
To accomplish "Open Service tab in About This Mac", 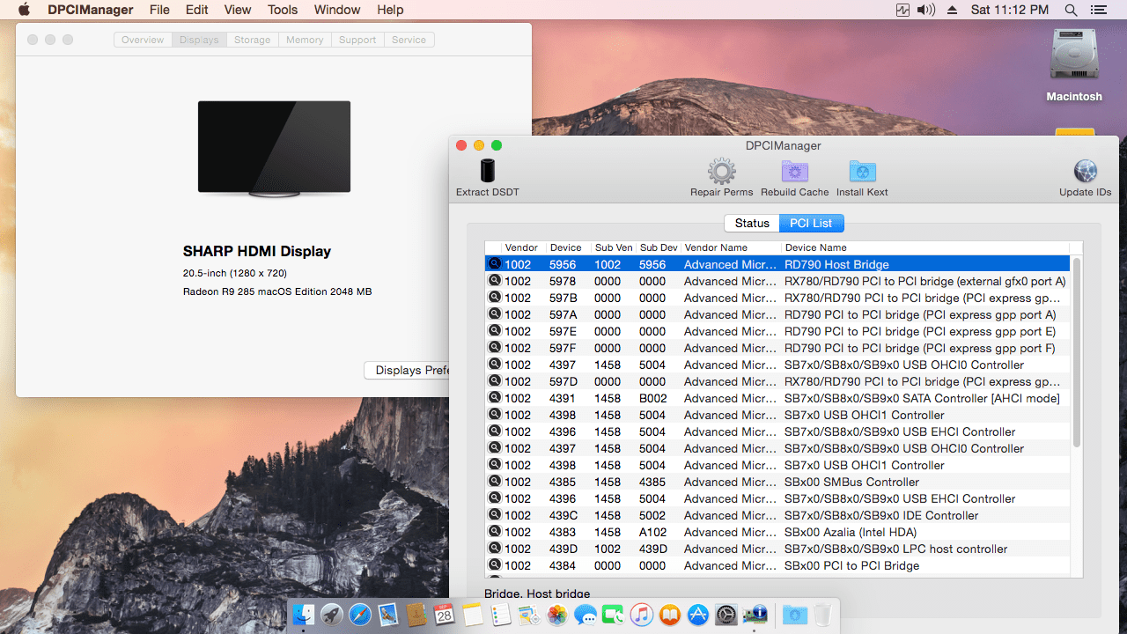I will (409, 40).
